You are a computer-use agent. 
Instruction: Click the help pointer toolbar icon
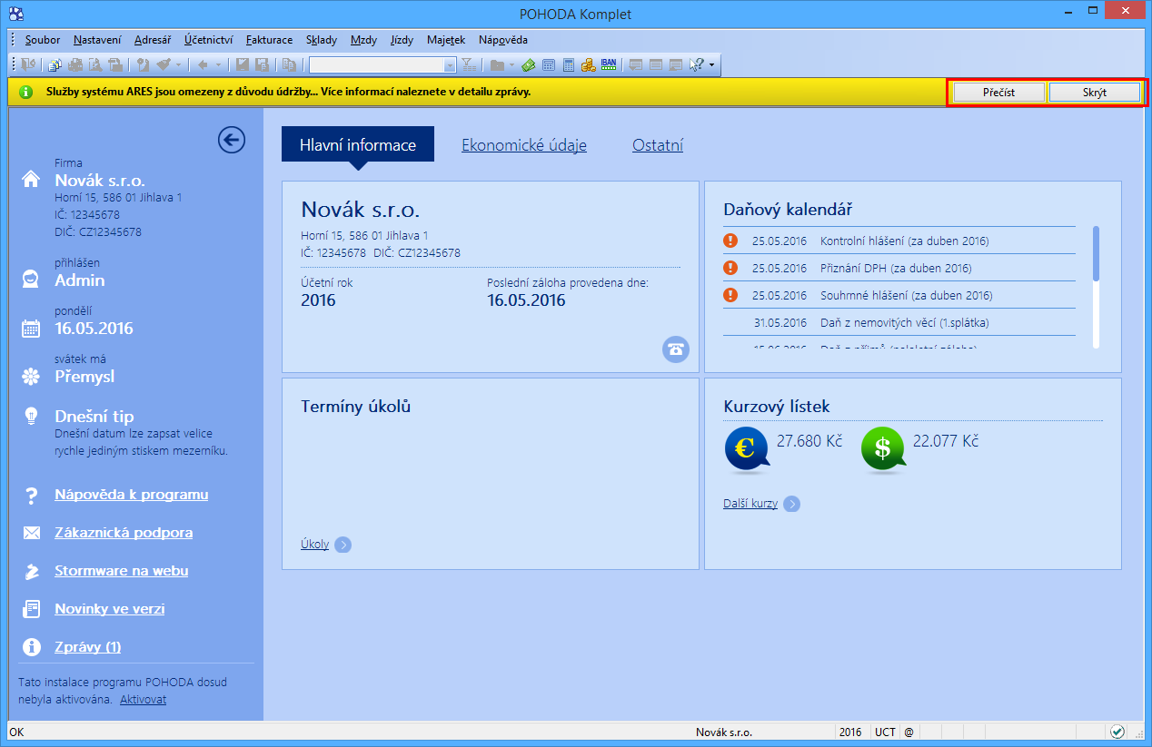697,64
